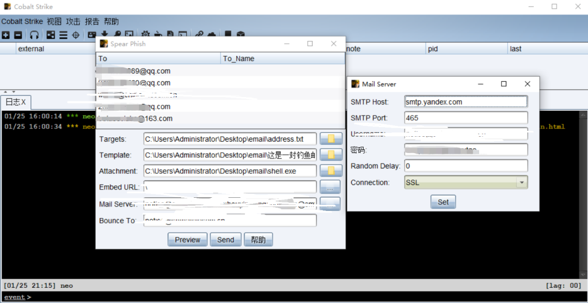Switch to the Pivot Graph view icon
This screenshot has height=303, width=588.
point(51,35)
